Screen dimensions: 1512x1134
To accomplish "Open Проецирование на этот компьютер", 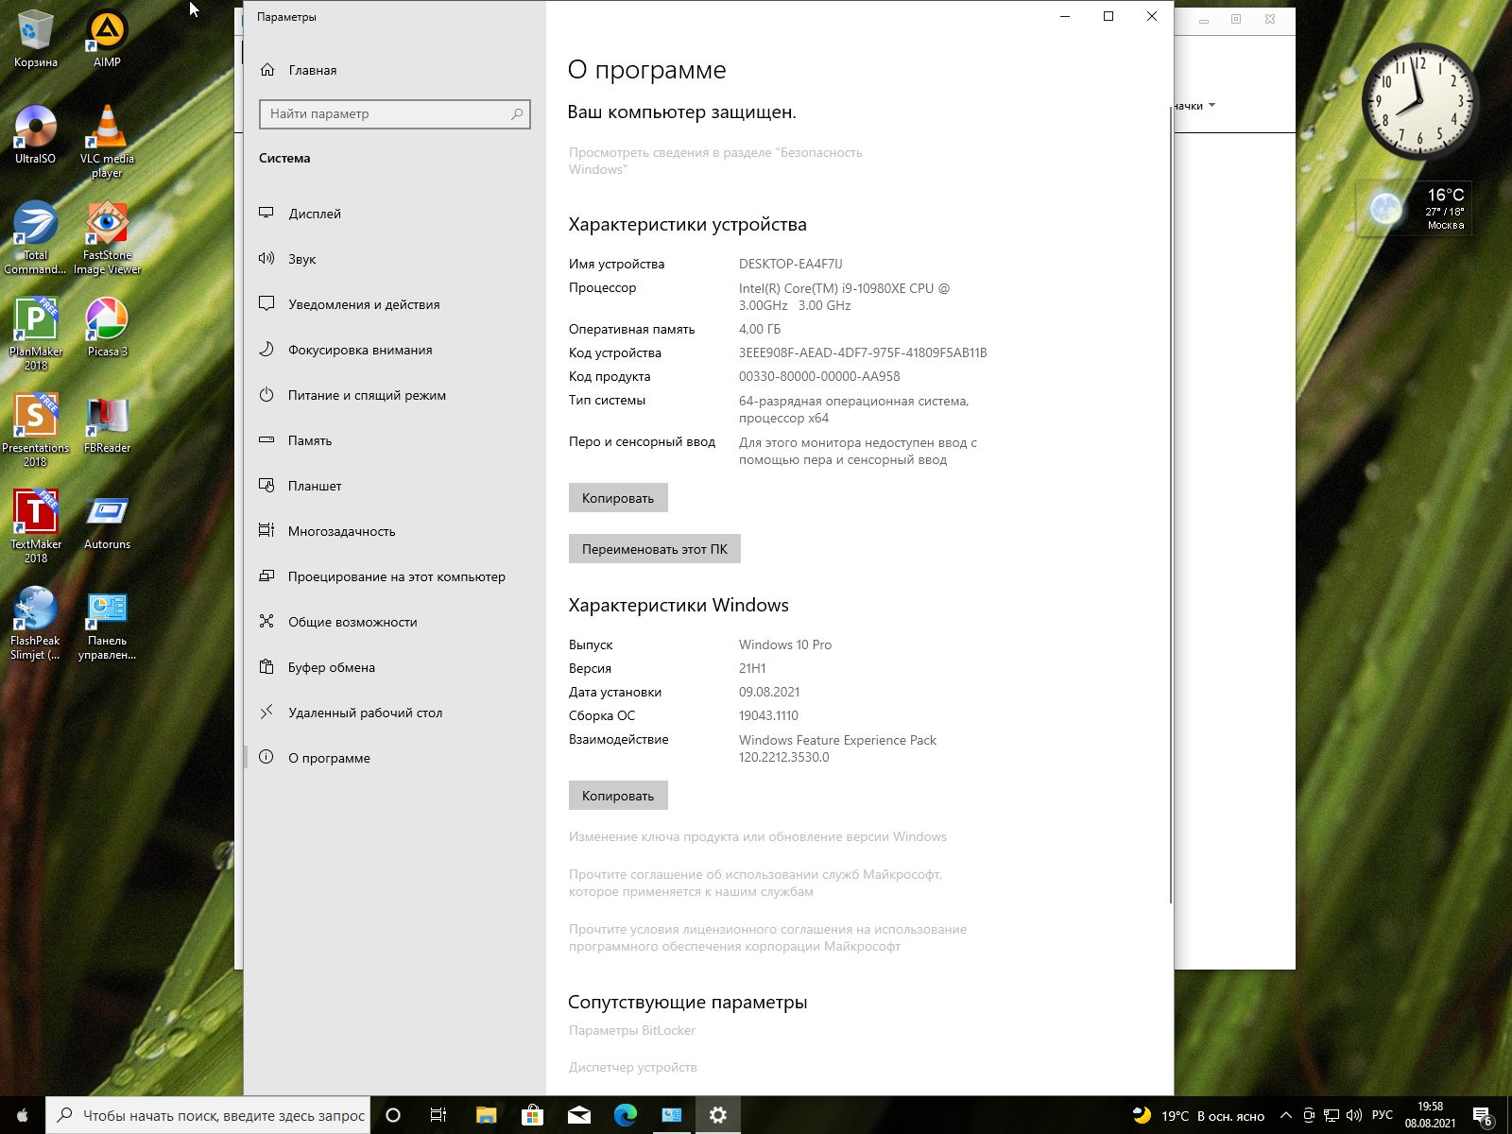I will 395,576.
